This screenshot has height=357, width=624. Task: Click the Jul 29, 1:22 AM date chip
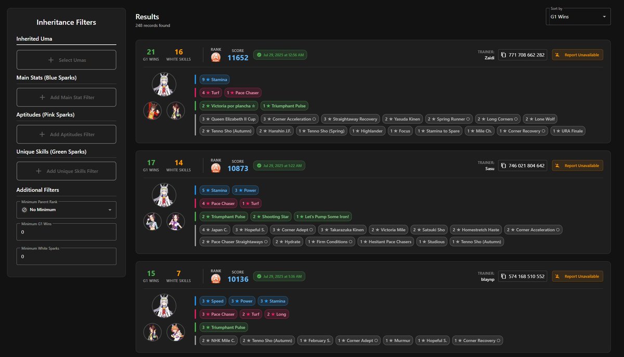pos(279,166)
